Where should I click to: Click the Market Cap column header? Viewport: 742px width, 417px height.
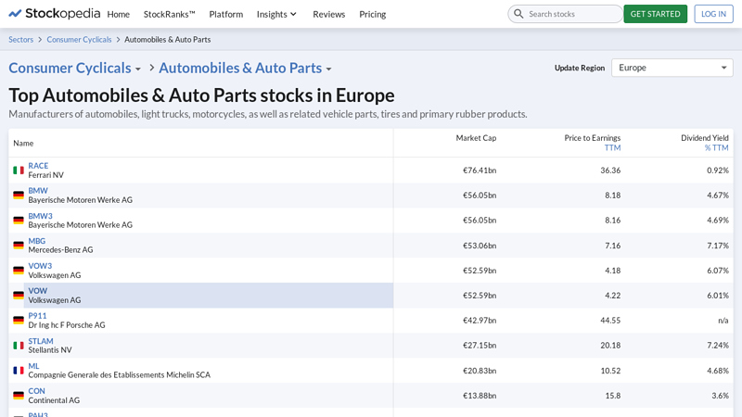476,138
